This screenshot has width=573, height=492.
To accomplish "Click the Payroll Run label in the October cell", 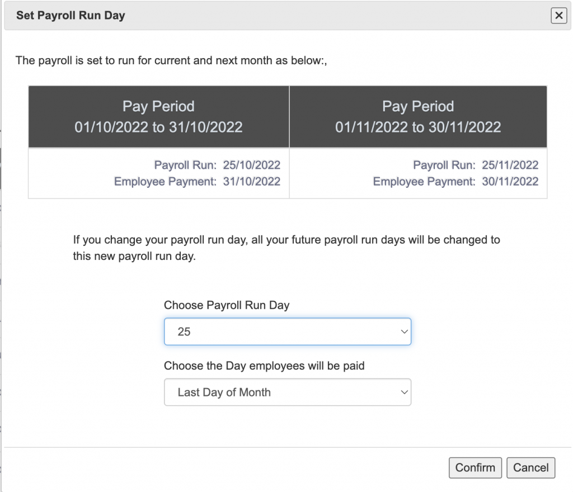I will 185,165.
